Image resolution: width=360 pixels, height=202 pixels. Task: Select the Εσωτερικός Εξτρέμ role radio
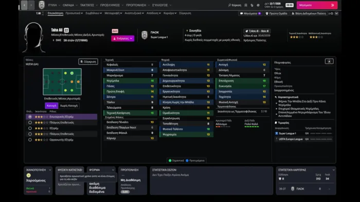tap(30, 117)
